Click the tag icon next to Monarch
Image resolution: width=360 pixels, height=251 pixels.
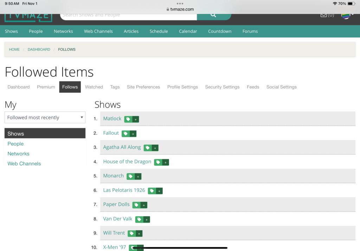[130, 176]
